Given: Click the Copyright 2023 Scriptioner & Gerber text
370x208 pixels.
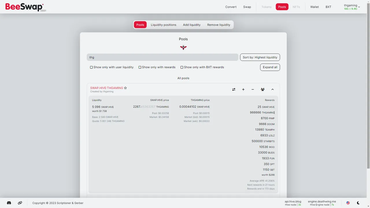Looking at the screenshot, I should pyautogui.click(x=58, y=203).
